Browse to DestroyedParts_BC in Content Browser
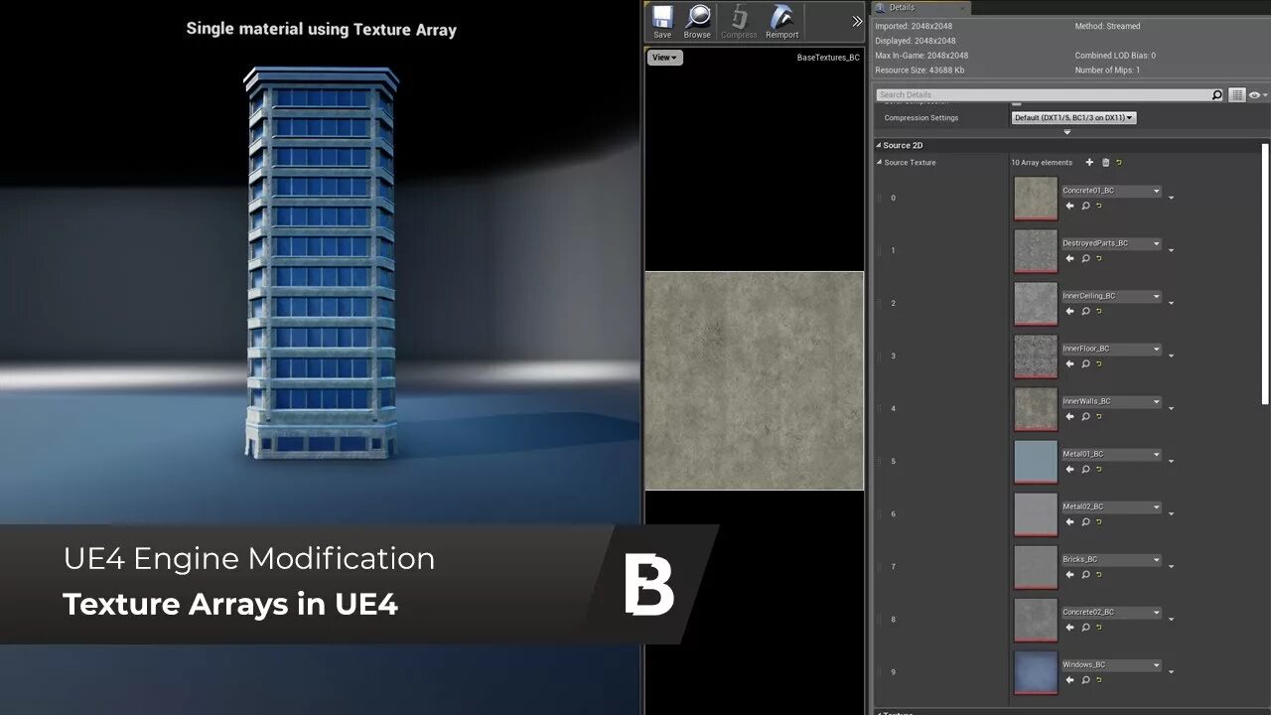 pyautogui.click(x=1085, y=258)
